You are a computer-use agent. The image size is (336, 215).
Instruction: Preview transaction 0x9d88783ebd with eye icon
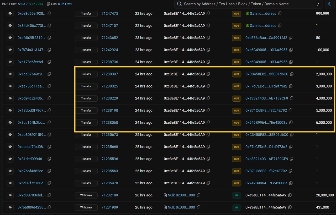10,195
